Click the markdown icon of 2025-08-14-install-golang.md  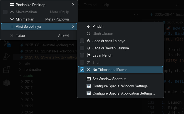[x=22, y=45]
